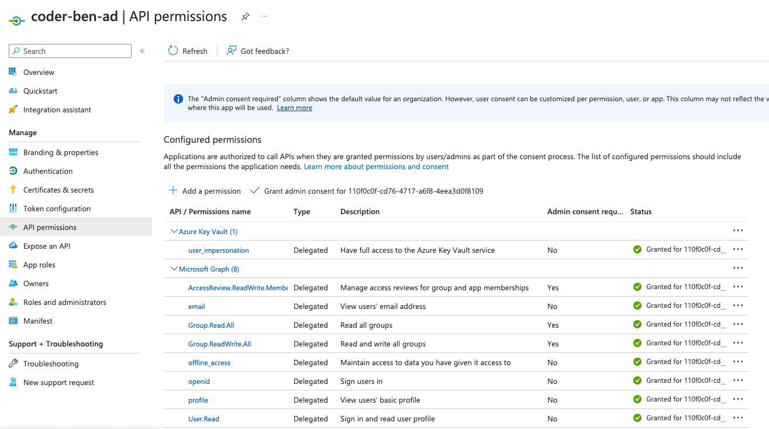This screenshot has height=429, width=769.
Task: Click the Granted status badge for openid
Action: point(637,380)
